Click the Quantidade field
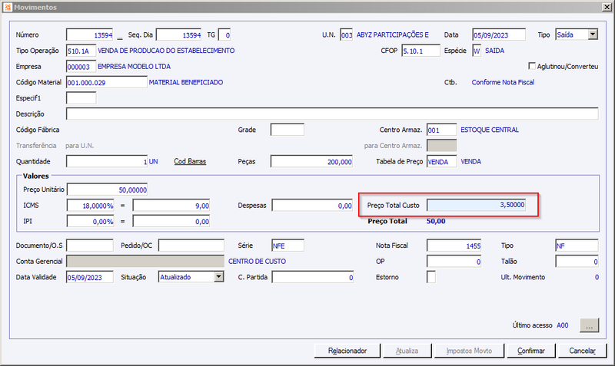615x366 pixels. coord(107,161)
